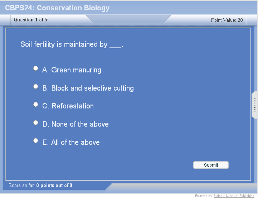Click the "Score so far" status text

click(40, 186)
